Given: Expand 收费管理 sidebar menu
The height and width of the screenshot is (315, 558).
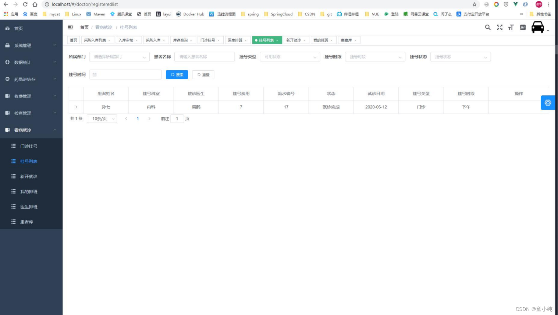Looking at the screenshot, I should (31, 96).
